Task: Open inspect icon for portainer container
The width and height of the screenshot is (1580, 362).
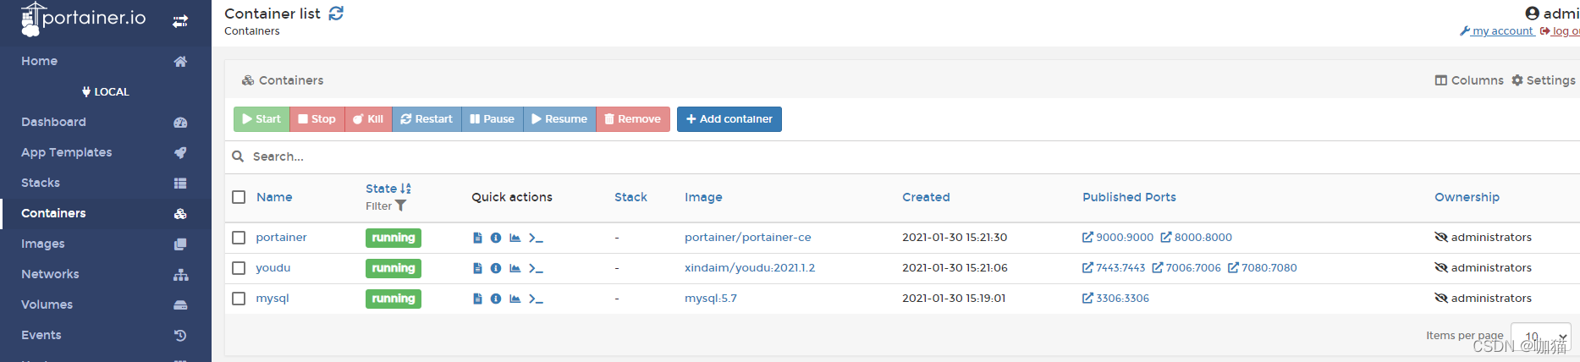Action: click(496, 238)
